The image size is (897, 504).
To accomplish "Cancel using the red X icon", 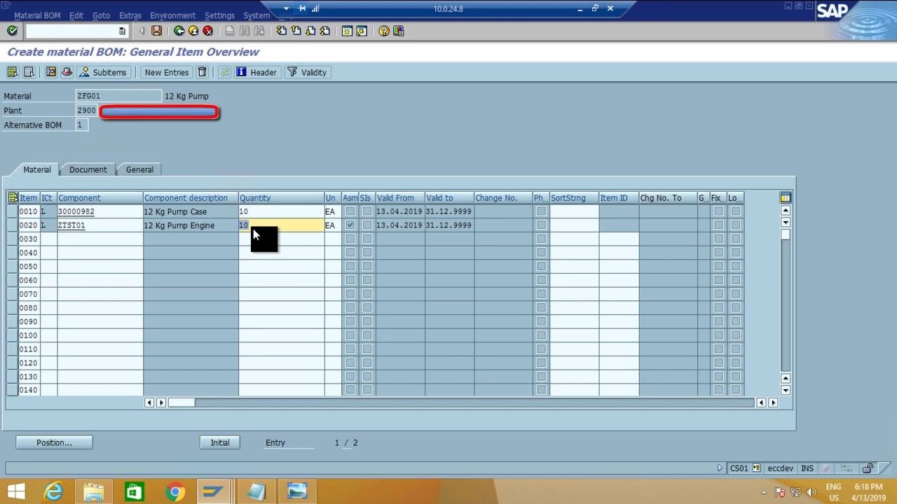I will pos(208,31).
